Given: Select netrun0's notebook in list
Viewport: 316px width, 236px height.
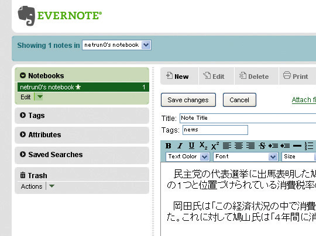Looking at the screenshot, I should point(83,87).
